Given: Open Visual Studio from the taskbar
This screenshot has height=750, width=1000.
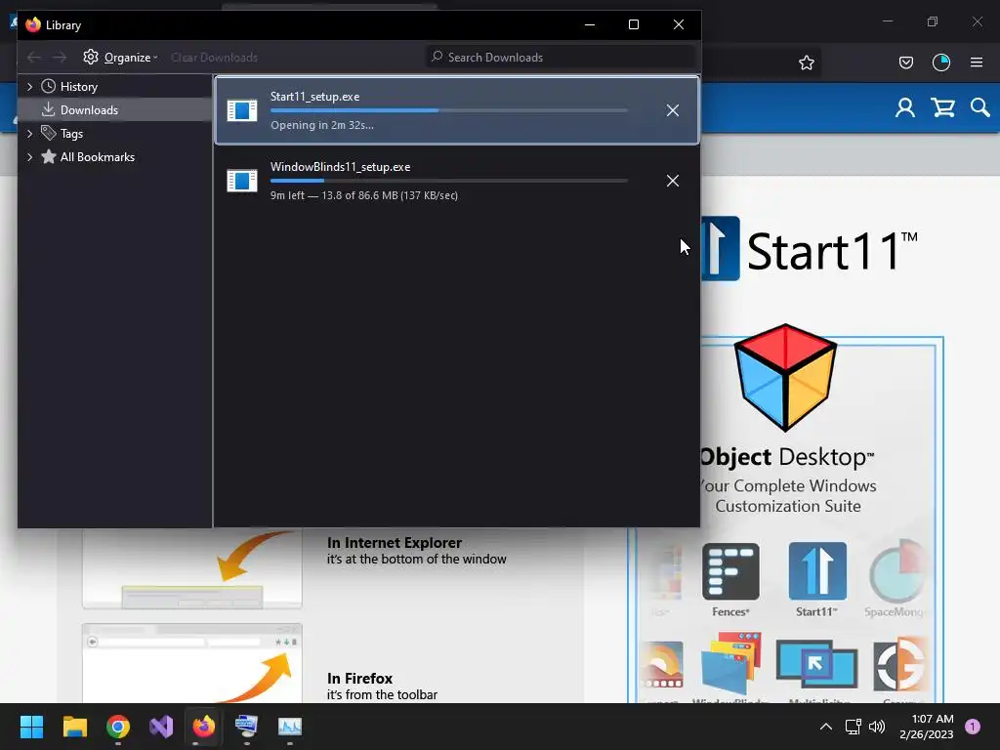Looking at the screenshot, I should 161,727.
